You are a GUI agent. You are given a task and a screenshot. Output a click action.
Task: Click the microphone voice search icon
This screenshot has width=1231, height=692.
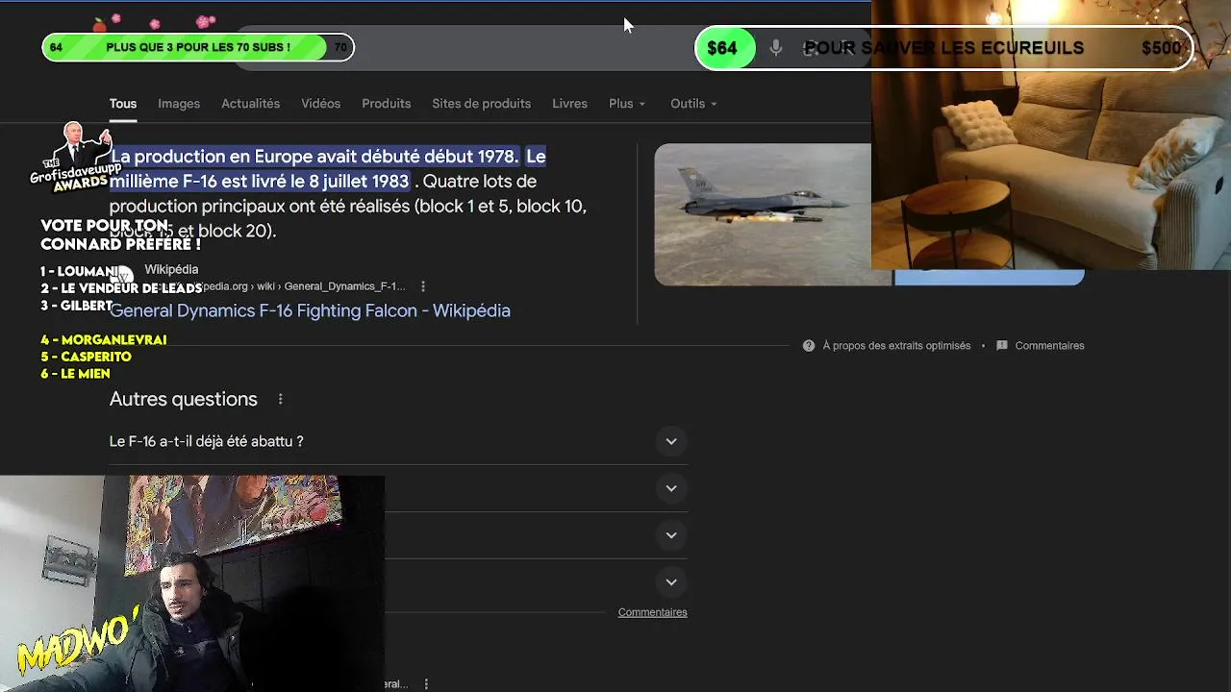pos(776,48)
